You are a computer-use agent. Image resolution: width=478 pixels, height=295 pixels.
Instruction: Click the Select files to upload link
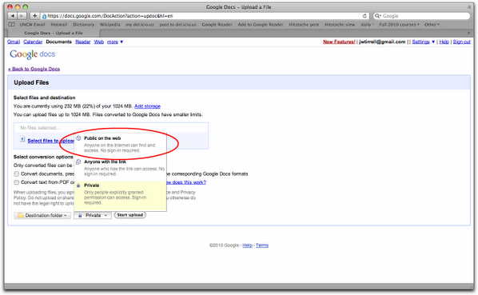50,141
